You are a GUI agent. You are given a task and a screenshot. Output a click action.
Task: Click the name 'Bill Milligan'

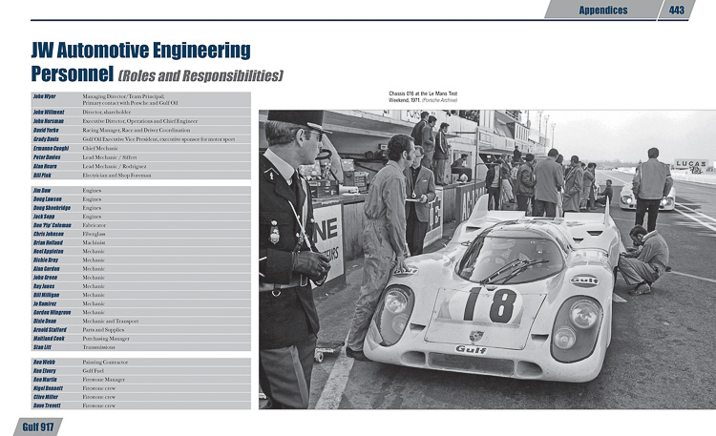point(46,295)
